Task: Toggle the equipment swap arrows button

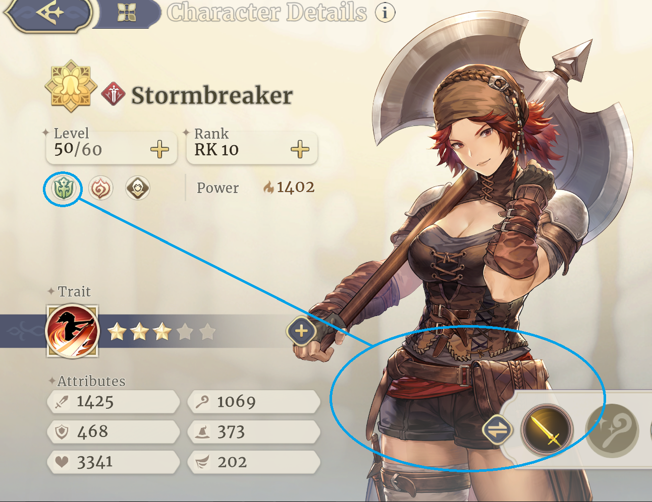Action: click(497, 430)
